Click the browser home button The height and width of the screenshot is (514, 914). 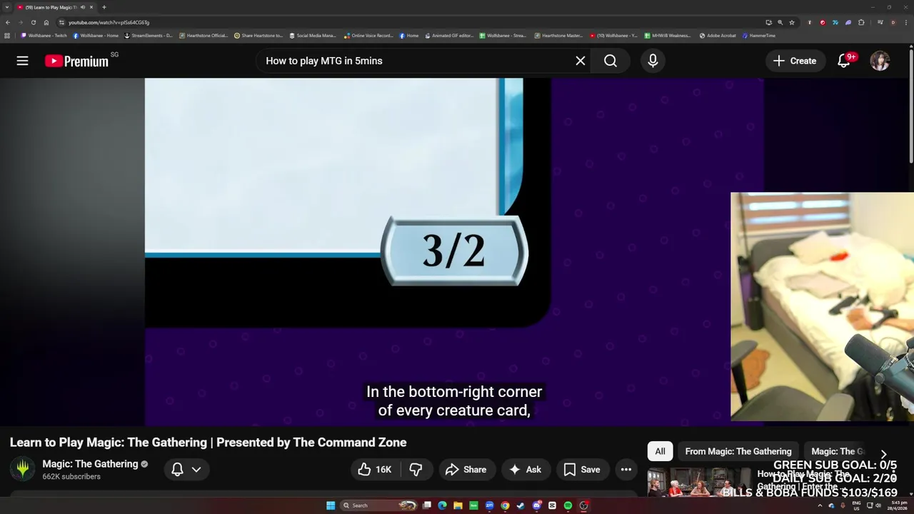point(46,22)
